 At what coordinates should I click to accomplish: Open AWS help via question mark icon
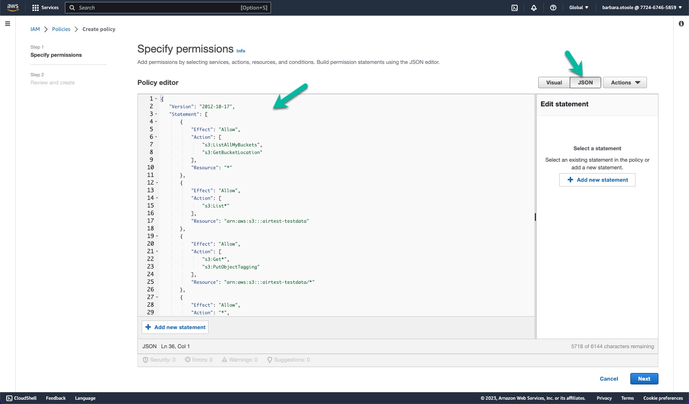[x=553, y=8]
